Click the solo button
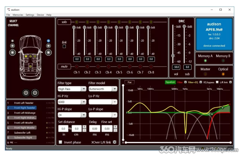This screenshot has width=241, height=158. tap(64, 22)
